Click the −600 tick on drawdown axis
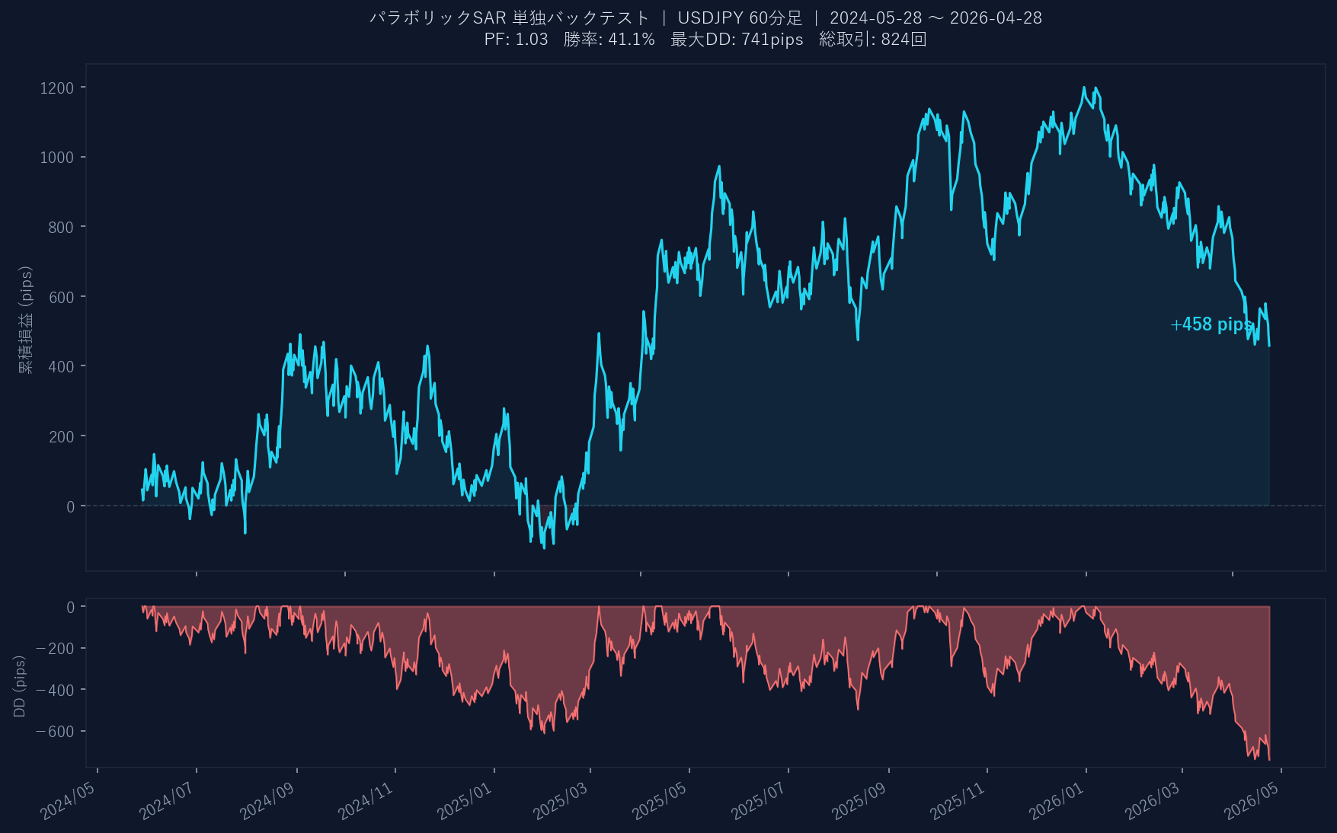The height and width of the screenshot is (833, 1337). click(55, 732)
